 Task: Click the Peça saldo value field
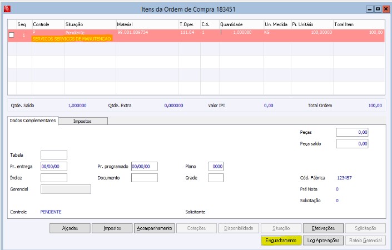point(353,143)
